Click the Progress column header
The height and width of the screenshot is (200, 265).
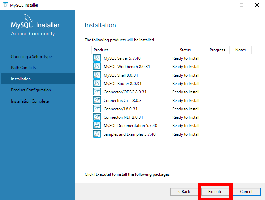(x=217, y=50)
